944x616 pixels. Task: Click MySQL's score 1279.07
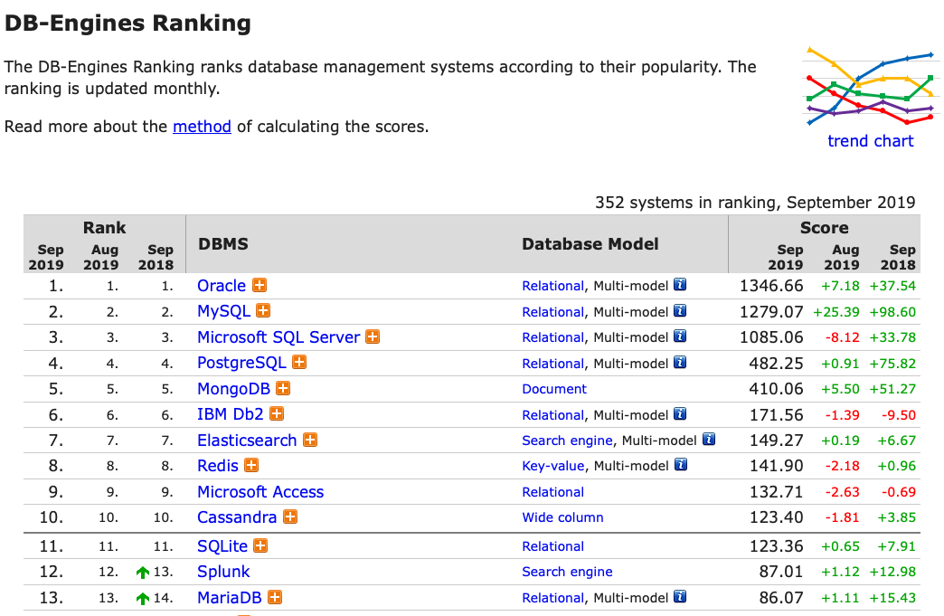tap(771, 312)
